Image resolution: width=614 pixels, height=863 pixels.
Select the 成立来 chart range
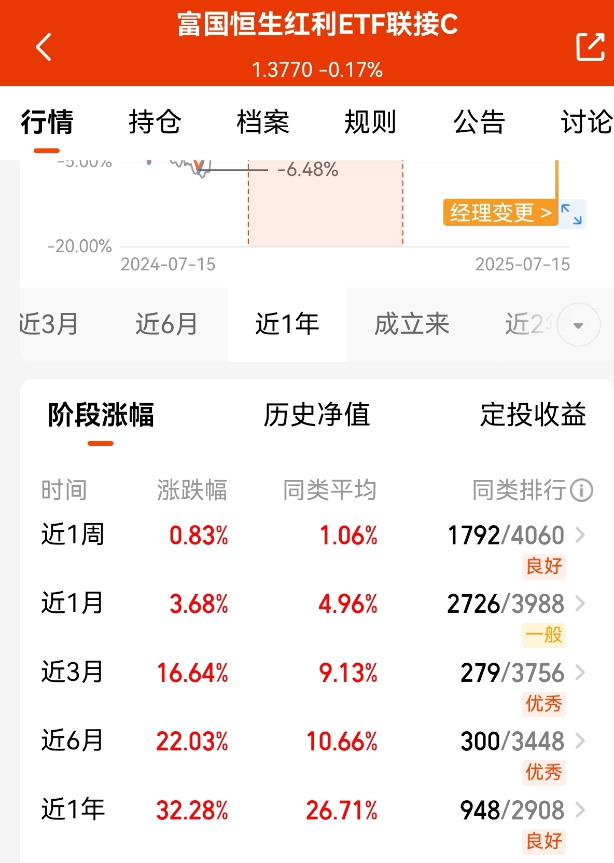coord(412,324)
